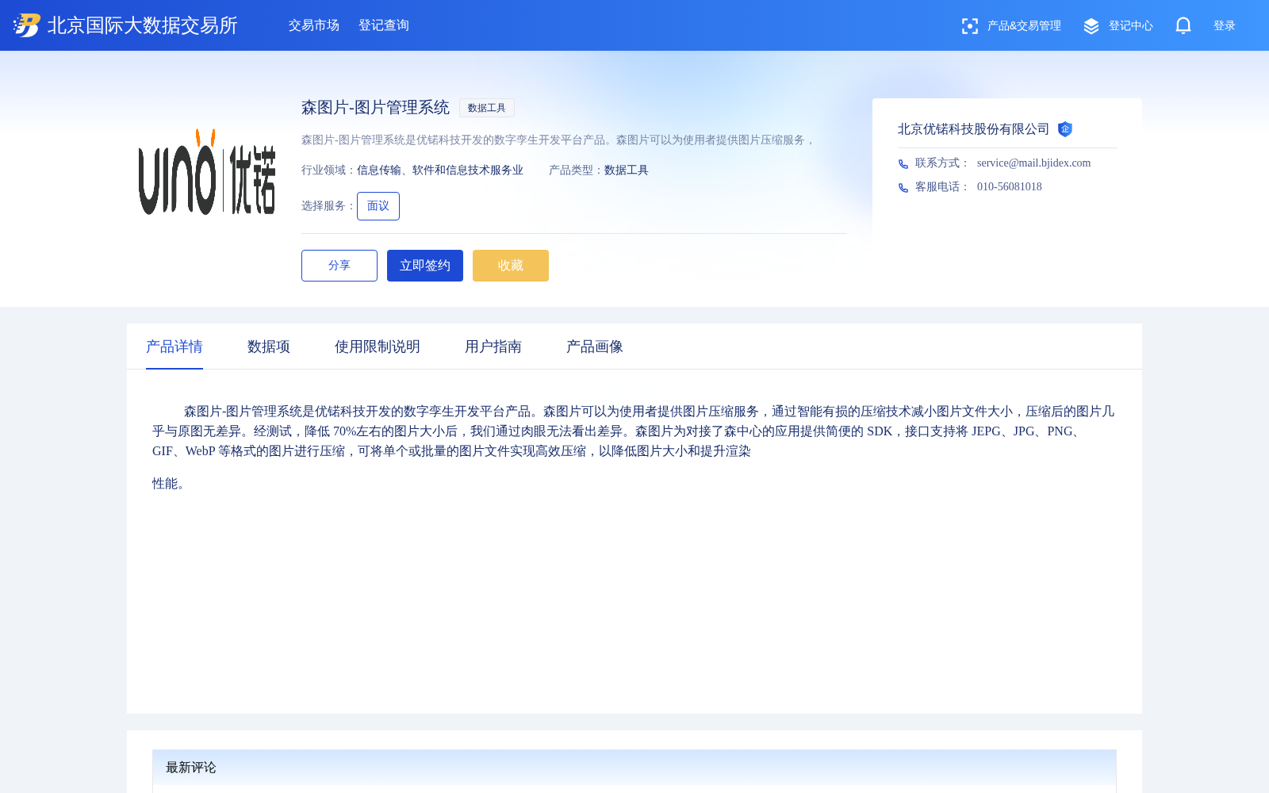
Task: Click the phone icon beside 客服电话
Action: [903, 188]
